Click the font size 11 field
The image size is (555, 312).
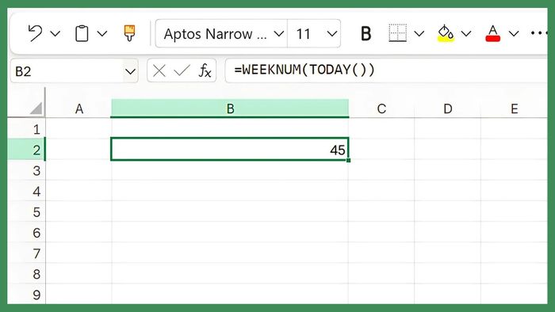click(304, 34)
